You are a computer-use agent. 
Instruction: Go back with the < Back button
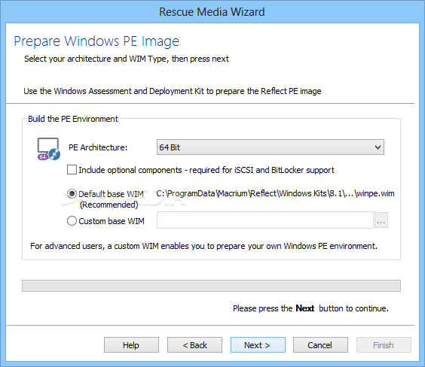click(194, 345)
